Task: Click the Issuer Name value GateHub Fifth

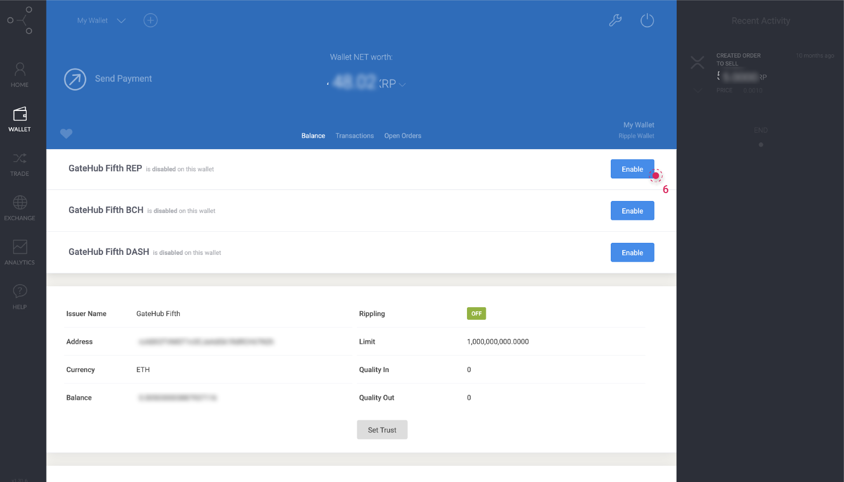Action: pyautogui.click(x=158, y=313)
